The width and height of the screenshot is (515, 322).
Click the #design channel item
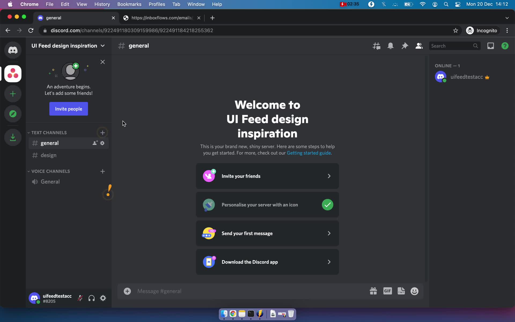tap(49, 155)
